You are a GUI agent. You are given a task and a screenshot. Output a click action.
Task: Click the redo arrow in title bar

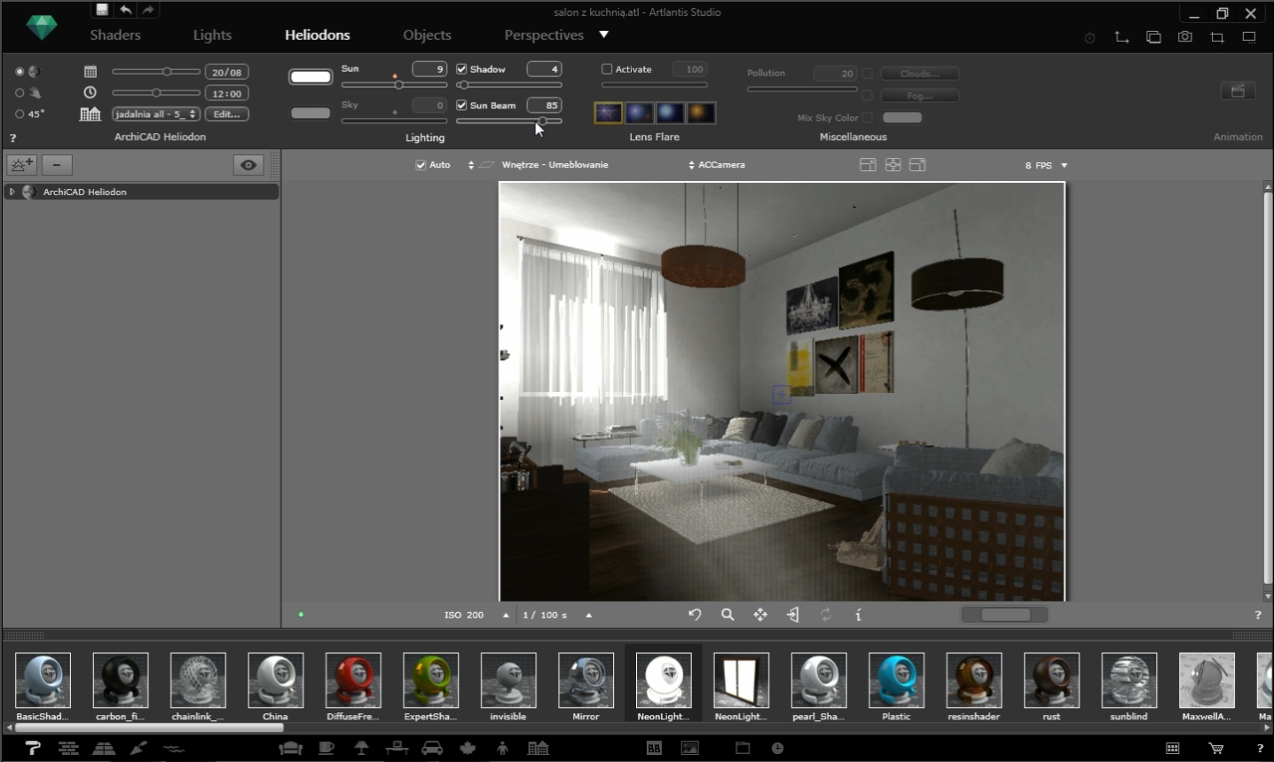pyautogui.click(x=148, y=10)
